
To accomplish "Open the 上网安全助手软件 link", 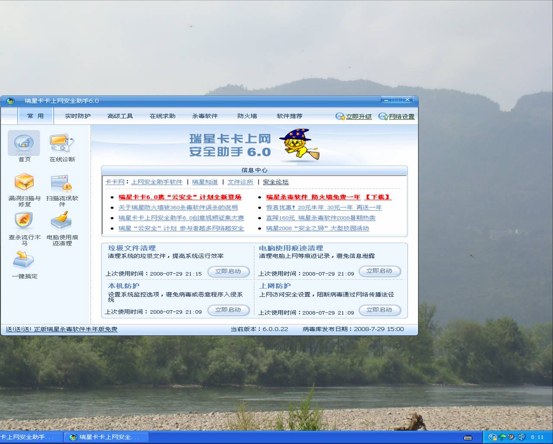I will point(157,182).
